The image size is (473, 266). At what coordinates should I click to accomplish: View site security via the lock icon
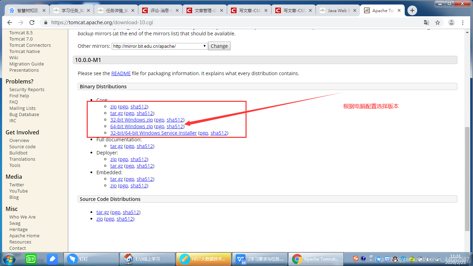(45, 23)
